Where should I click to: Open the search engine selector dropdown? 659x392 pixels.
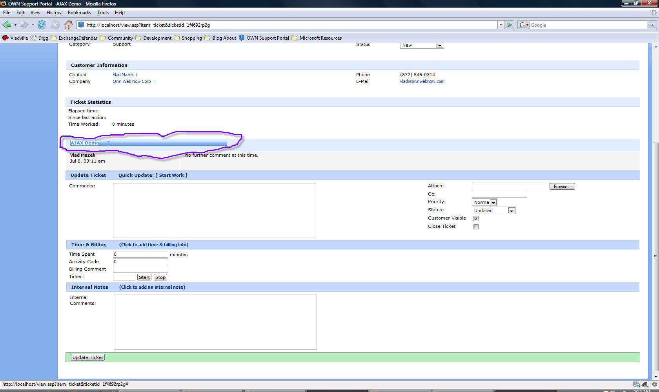(x=524, y=25)
